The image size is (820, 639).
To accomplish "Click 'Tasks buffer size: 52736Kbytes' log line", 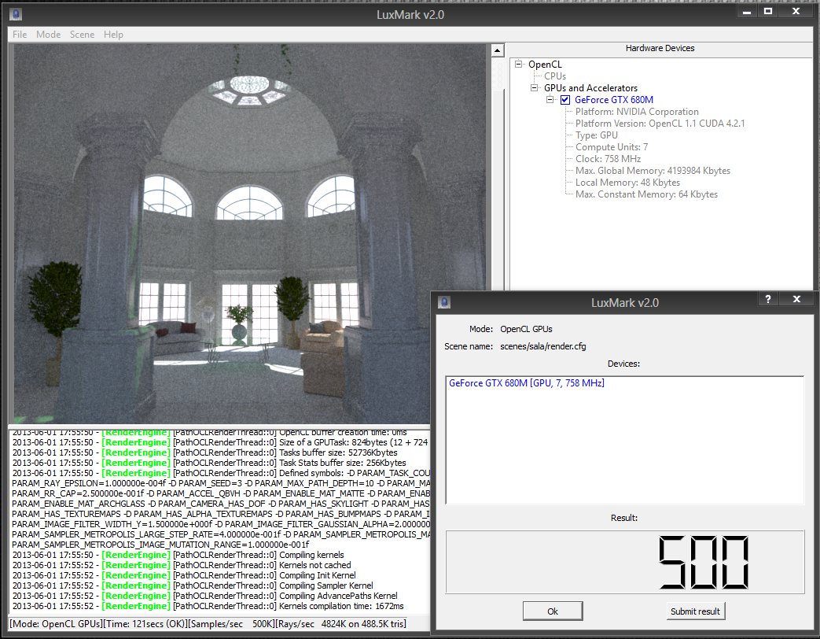I will [204, 452].
